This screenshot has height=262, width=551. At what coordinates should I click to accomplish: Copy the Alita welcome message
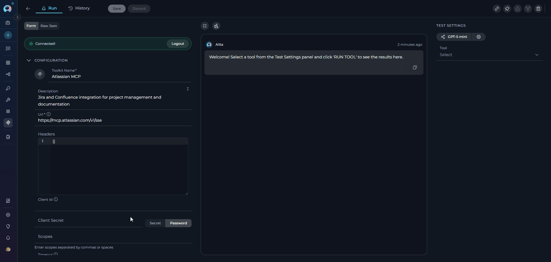coord(415,67)
